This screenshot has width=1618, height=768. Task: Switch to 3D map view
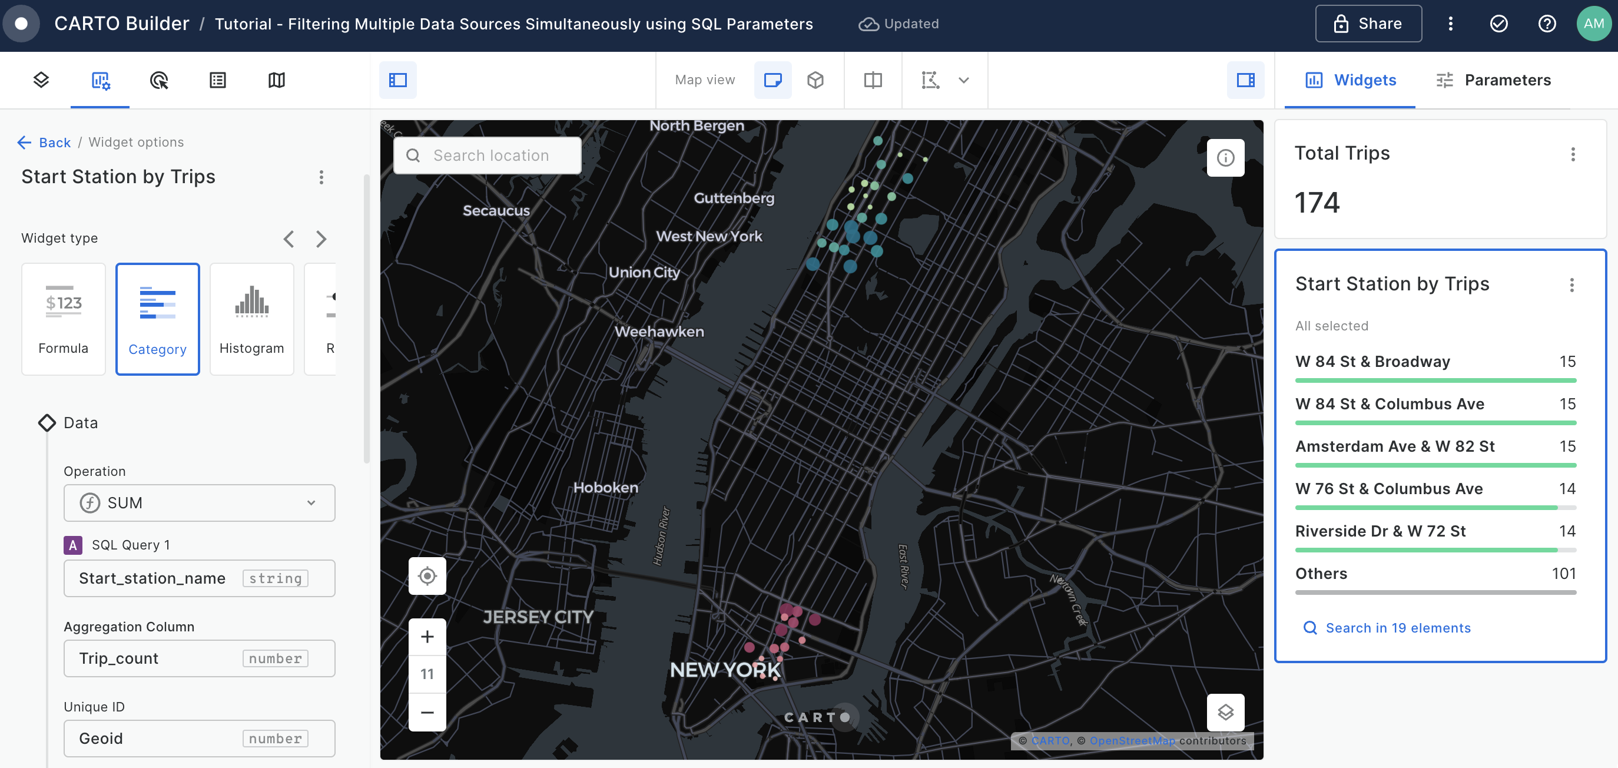(815, 80)
